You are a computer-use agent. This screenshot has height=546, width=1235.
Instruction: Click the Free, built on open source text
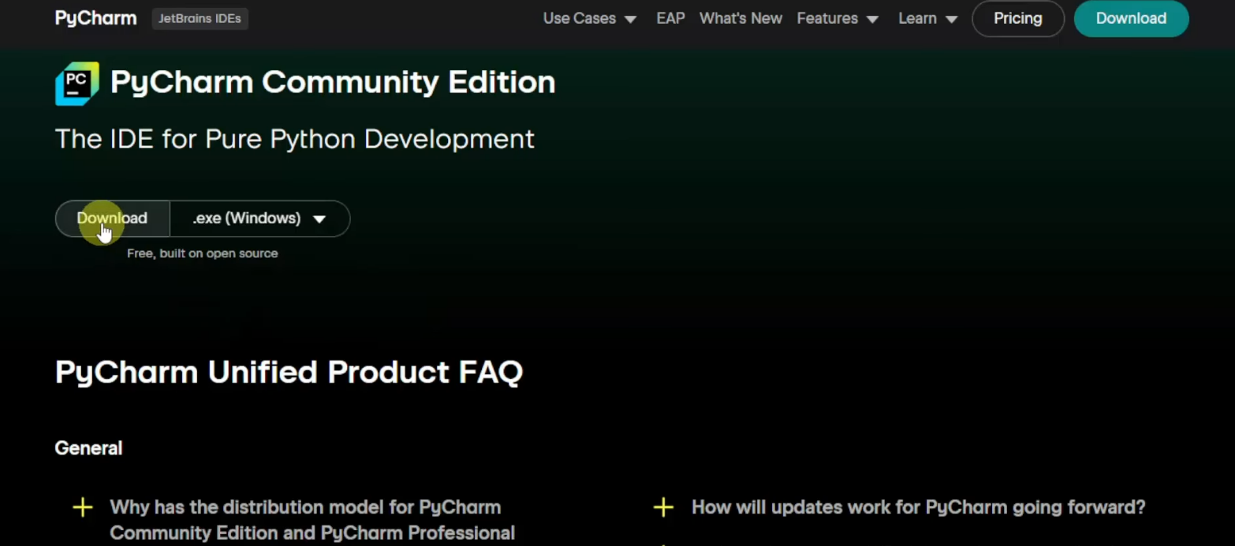(x=202, y=253)
